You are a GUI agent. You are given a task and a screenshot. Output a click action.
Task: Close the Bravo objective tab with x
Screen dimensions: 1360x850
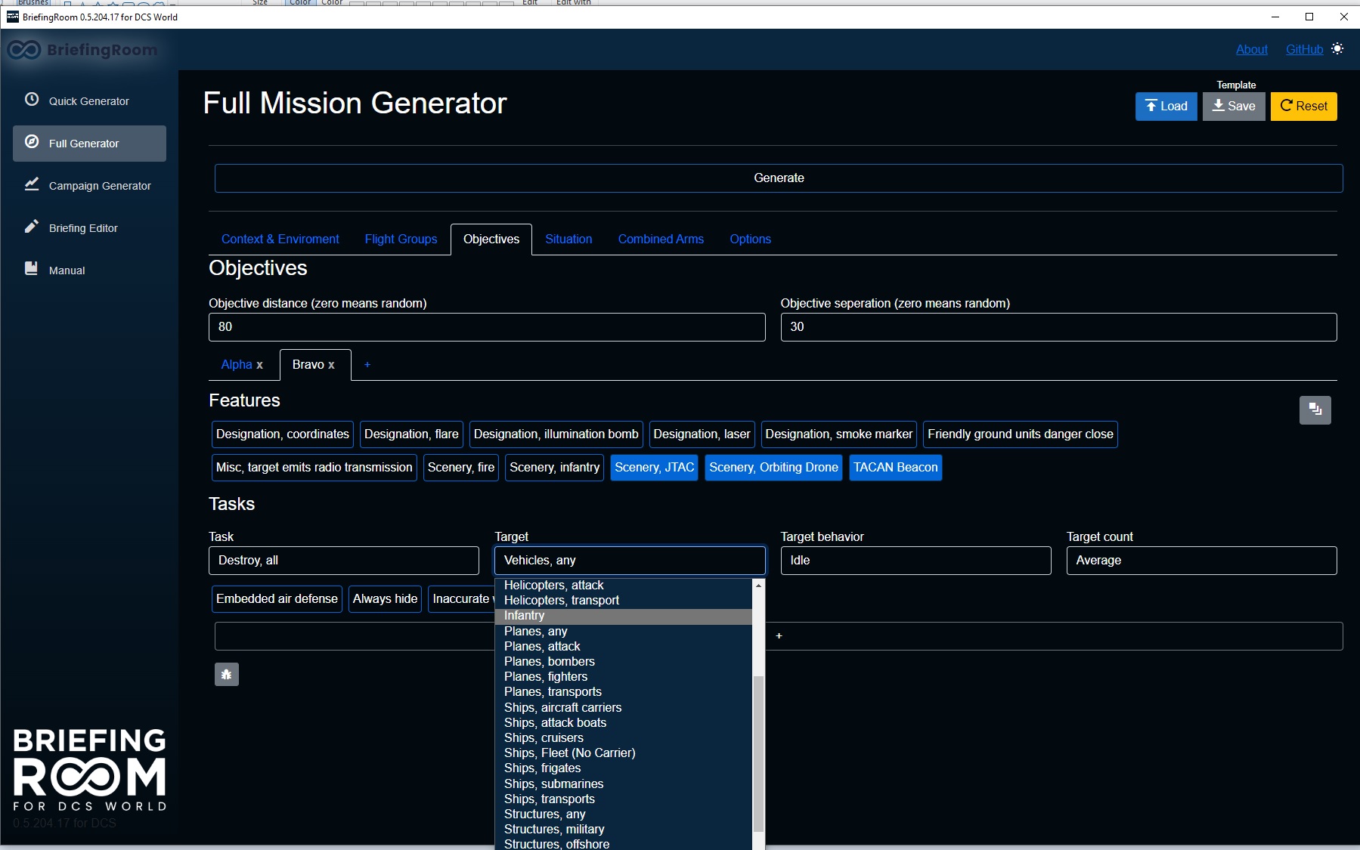(x=331, y=365)
